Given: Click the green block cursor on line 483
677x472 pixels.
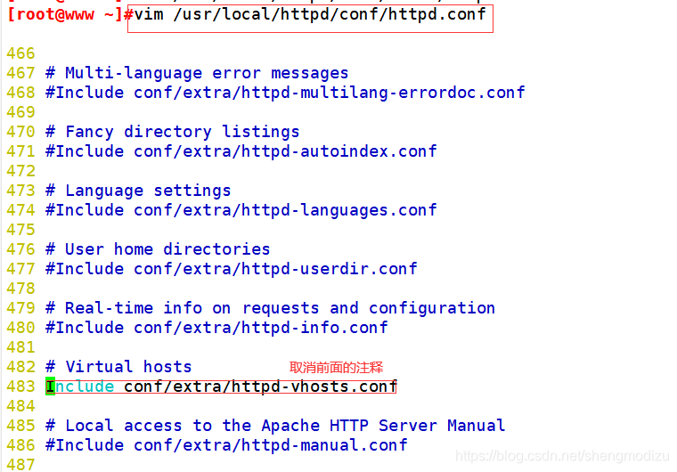Looking at the screenshot, I should (x=50, y=387).
